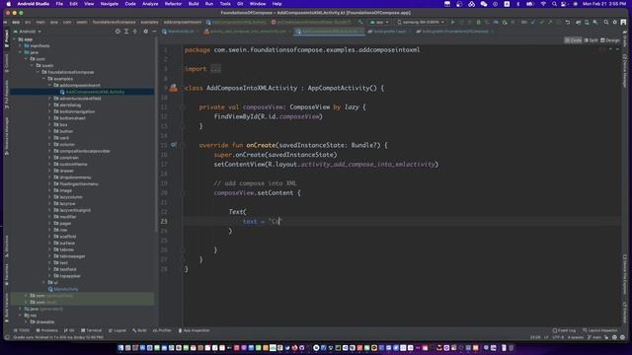The width and height of the screenshot is (632, 355).
Task: Click the collapse-all icon in Project panel header
Action: (135, 31)
